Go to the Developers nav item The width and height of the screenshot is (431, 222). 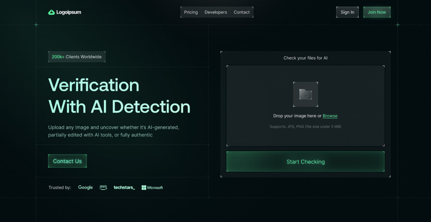(x=216, y=12)
